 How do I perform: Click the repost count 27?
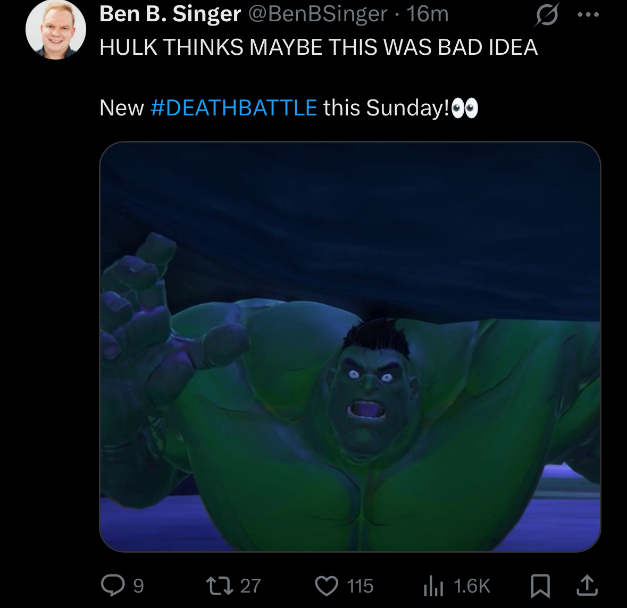tap(250, 586)
